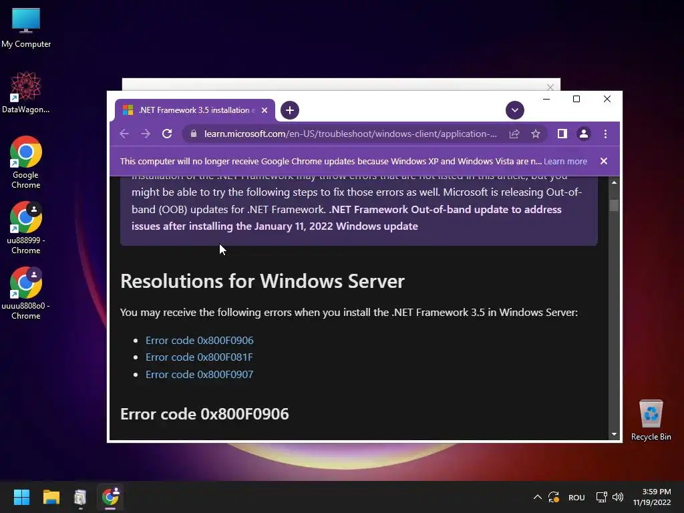Image resolution: width=684 pixels, height=513 pixels.
Task: Open a new tab with plus button
Action: 290,110
